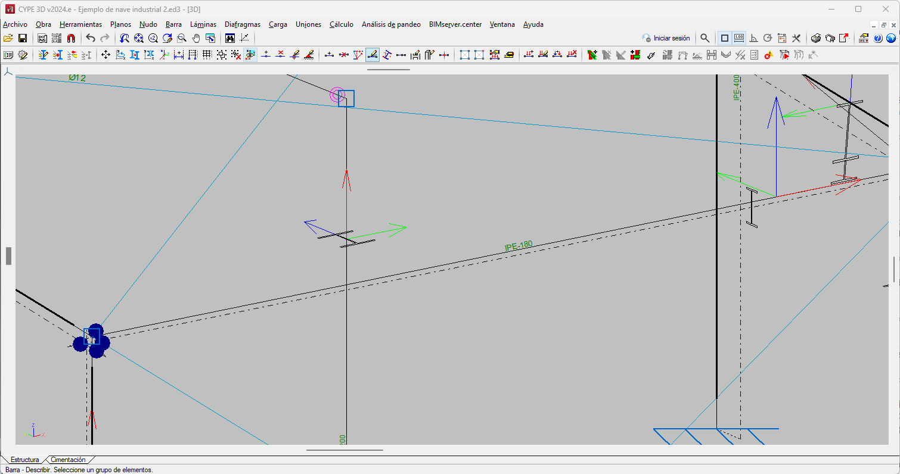
Task: Click the x2 zoom magnifier icon
Action: click(153, 38)
